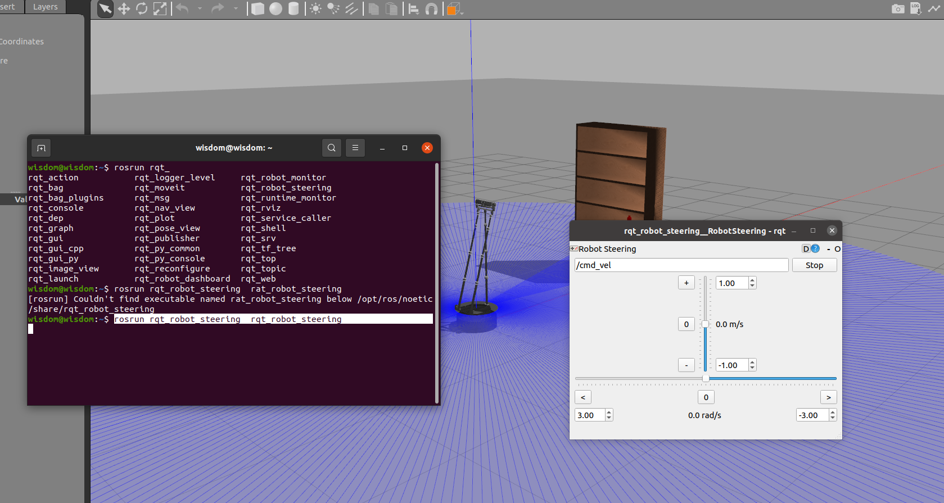The width and height of the screenshot is (944, 503).
Task: Open the terminal search icon
Action: pos(332,148)
